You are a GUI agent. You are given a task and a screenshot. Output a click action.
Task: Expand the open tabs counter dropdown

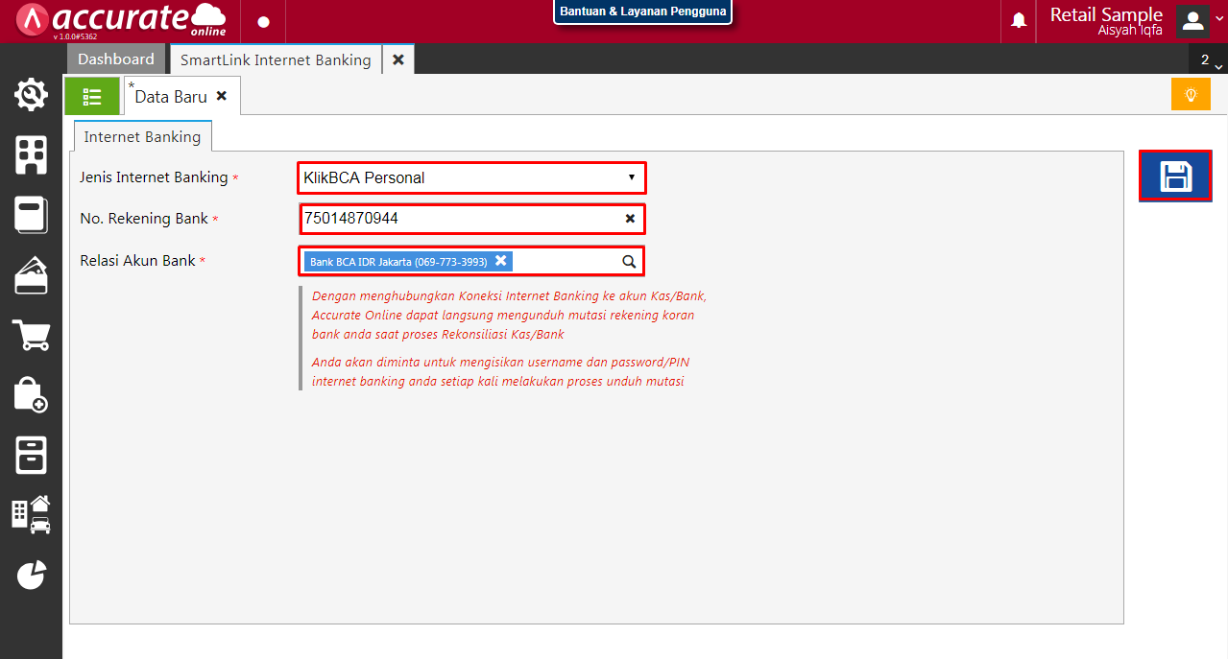coord(1208,59)
